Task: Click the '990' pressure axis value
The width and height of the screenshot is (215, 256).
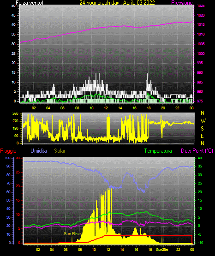Action: [200, 72]
